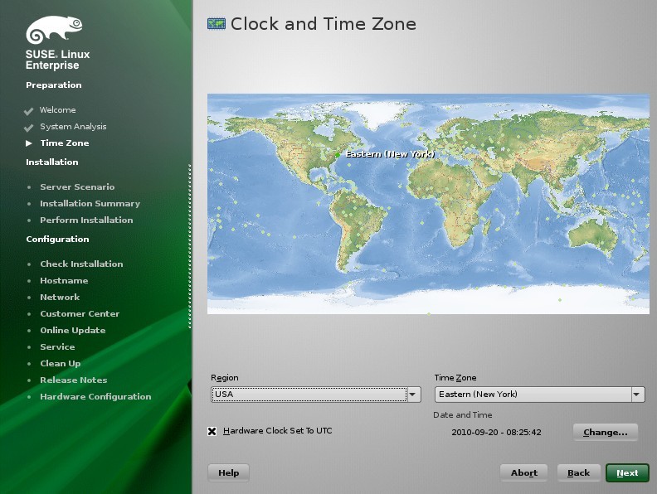The height and width of the screenshot is (494, 657).
Task: Open the Help button
Action: click(x=228, y=473)
